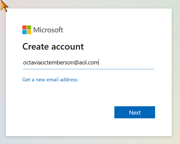Select the yellow square in Microsoft logo
180x144 pixels.
29,32
